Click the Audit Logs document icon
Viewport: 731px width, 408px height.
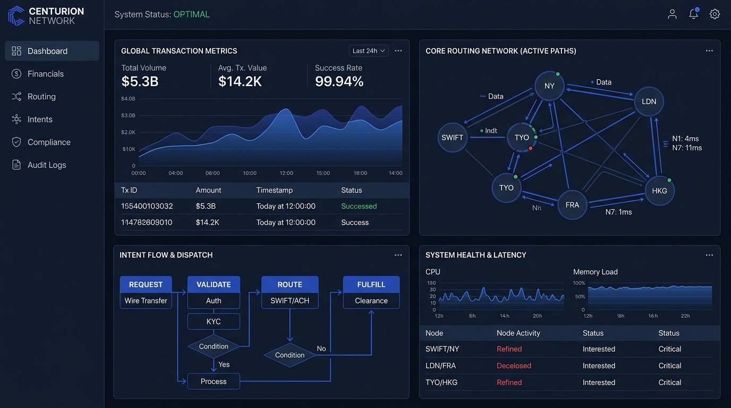(x=16, y=165)
